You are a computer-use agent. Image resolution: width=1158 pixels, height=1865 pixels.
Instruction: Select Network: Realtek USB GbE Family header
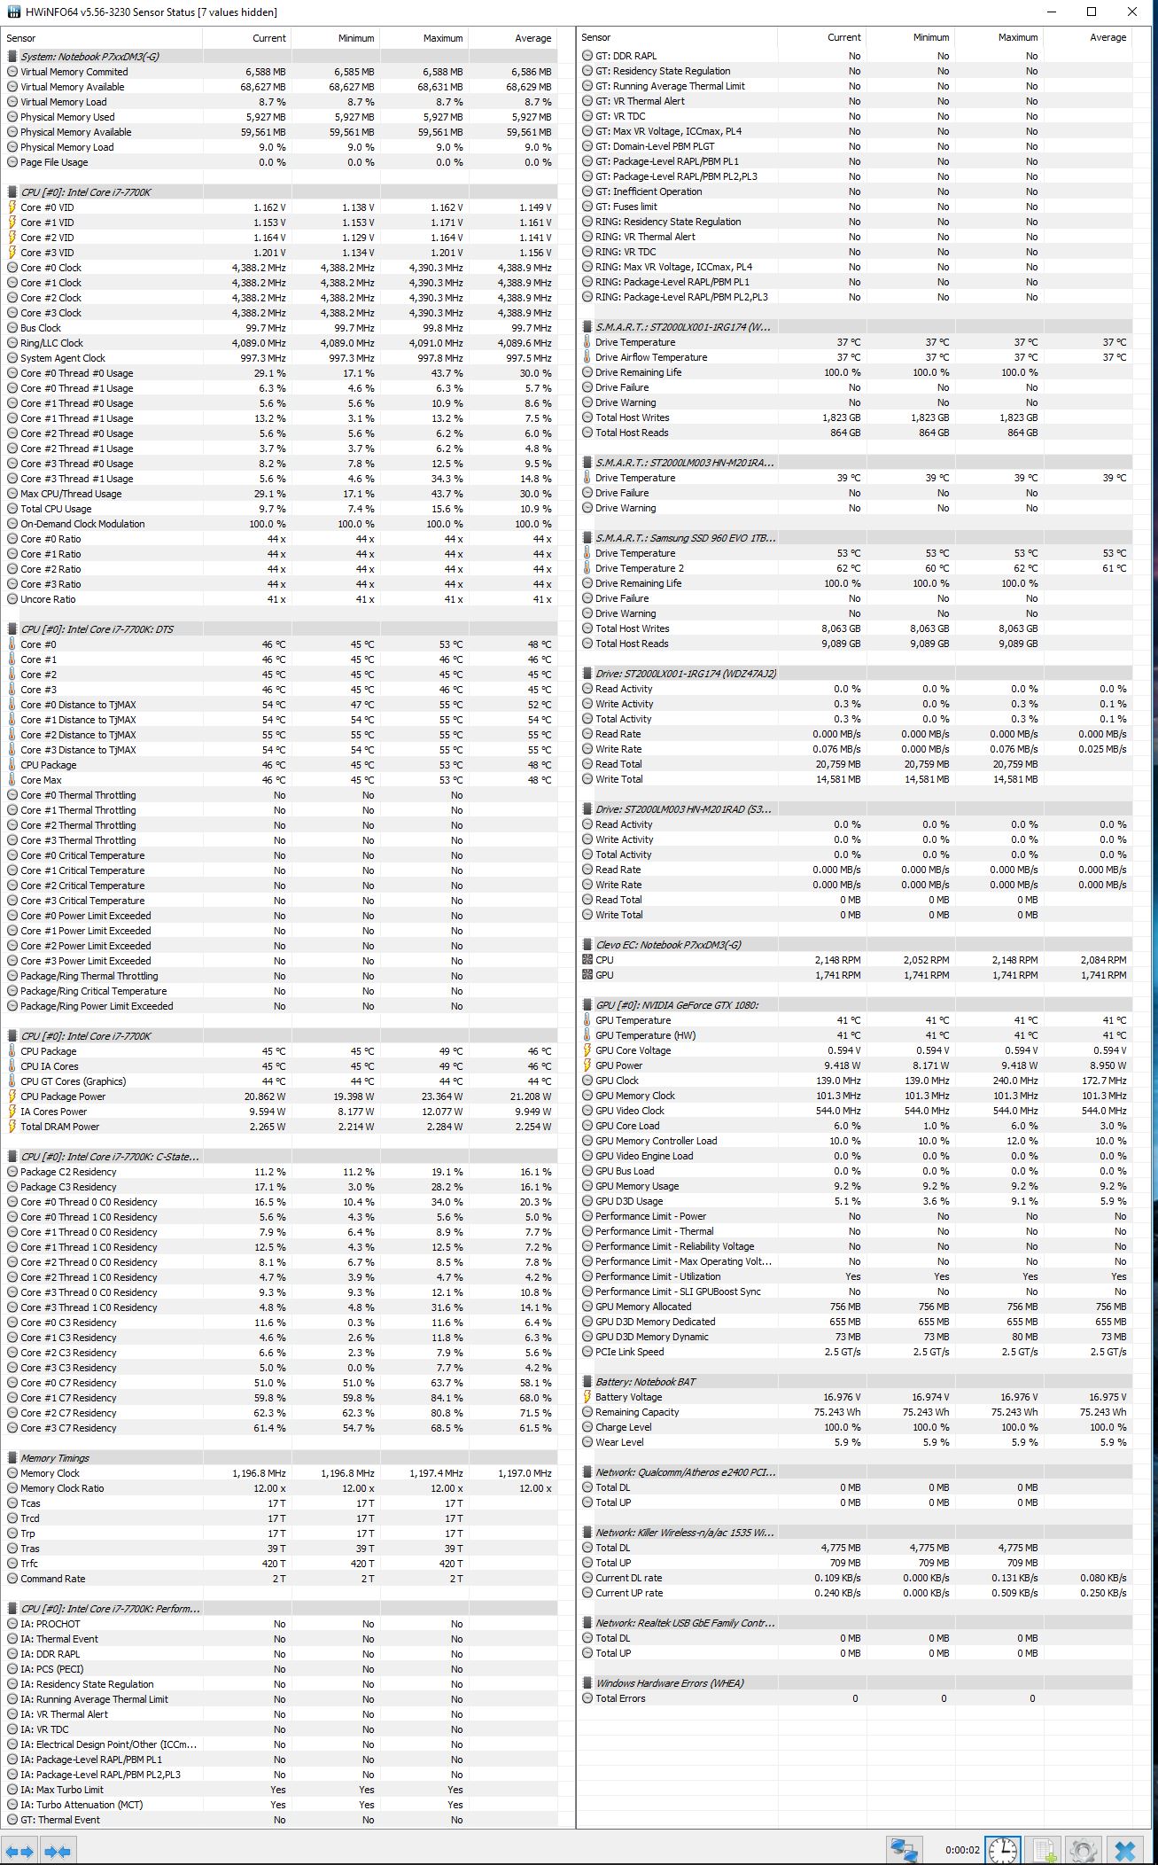pyautogui.click(x=856, y=1623)
